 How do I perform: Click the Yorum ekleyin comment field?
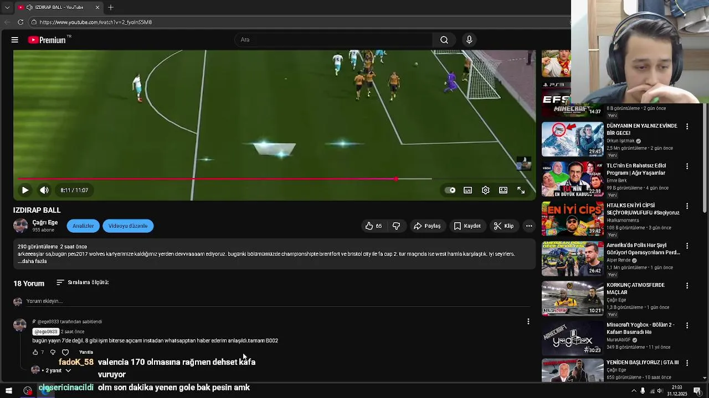(x=277, y=301)
